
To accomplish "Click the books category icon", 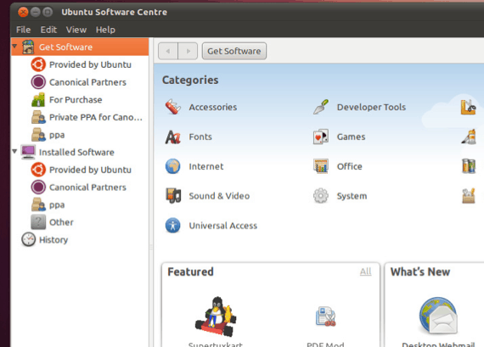I will click(469, 166).
